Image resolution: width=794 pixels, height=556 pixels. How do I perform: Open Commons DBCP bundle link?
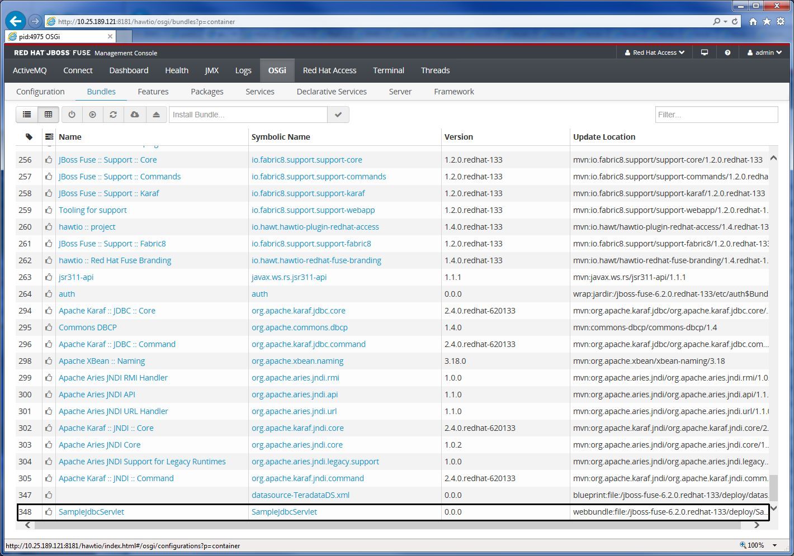point(88,327)
